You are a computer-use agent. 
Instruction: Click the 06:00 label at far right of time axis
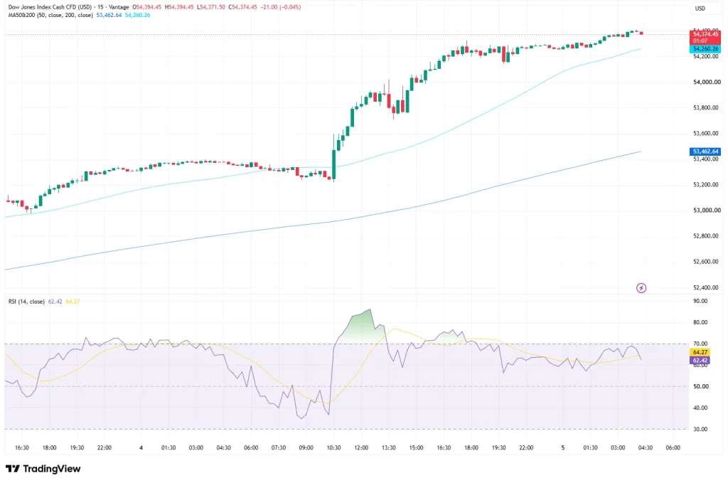point(673,447)
